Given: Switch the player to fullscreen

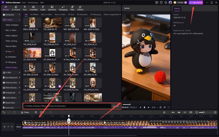Looking at the screenshot, I should (x=169, y=107).
